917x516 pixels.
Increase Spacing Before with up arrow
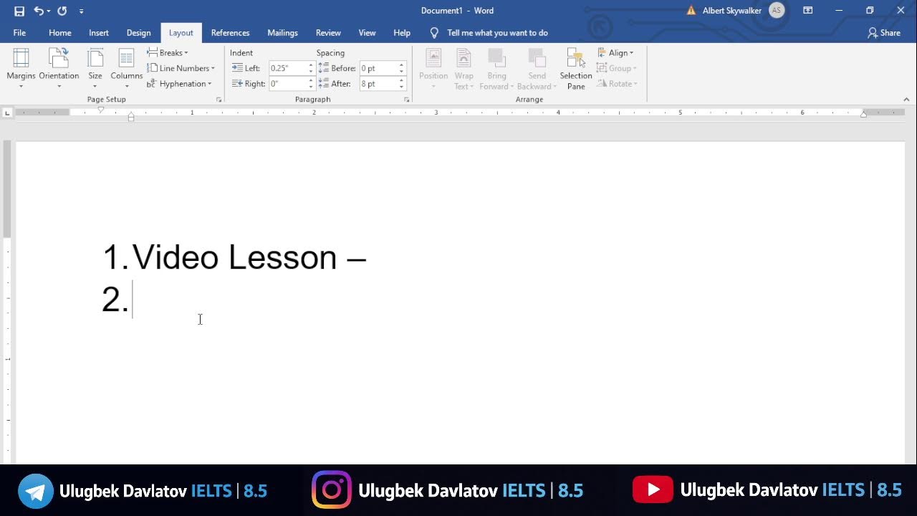coord(401,65)
